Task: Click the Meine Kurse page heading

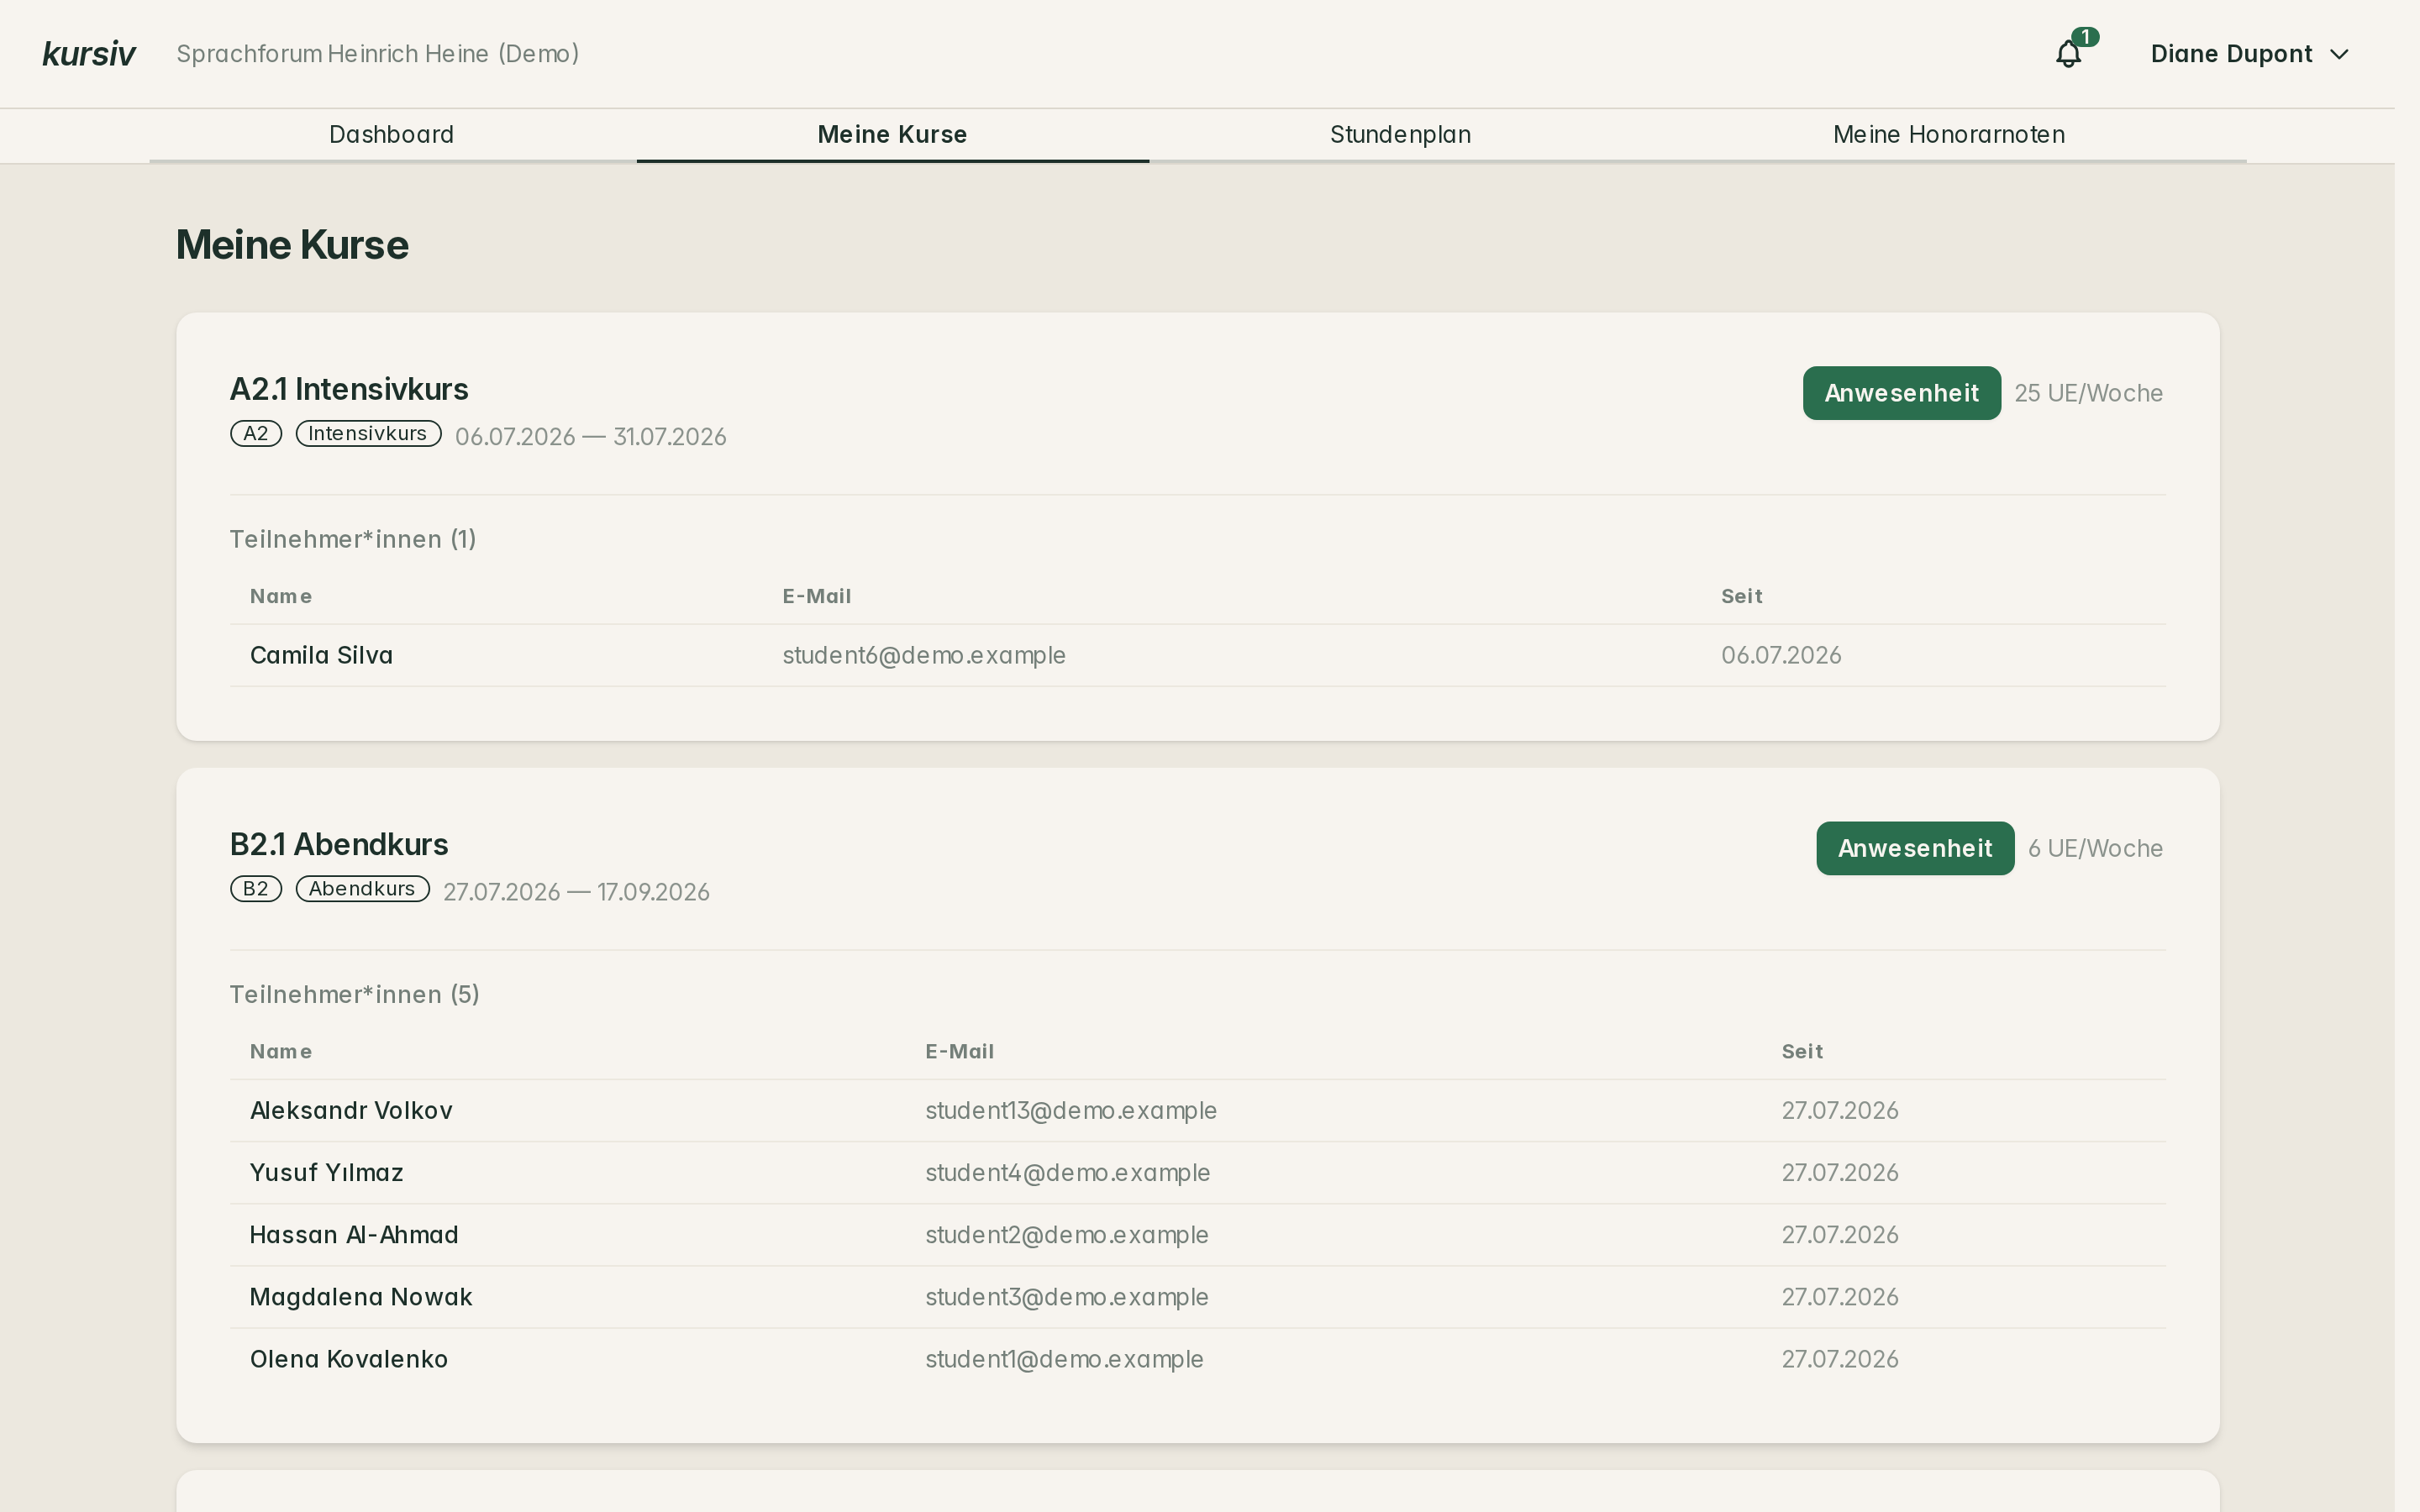Action: coord(292,245)
